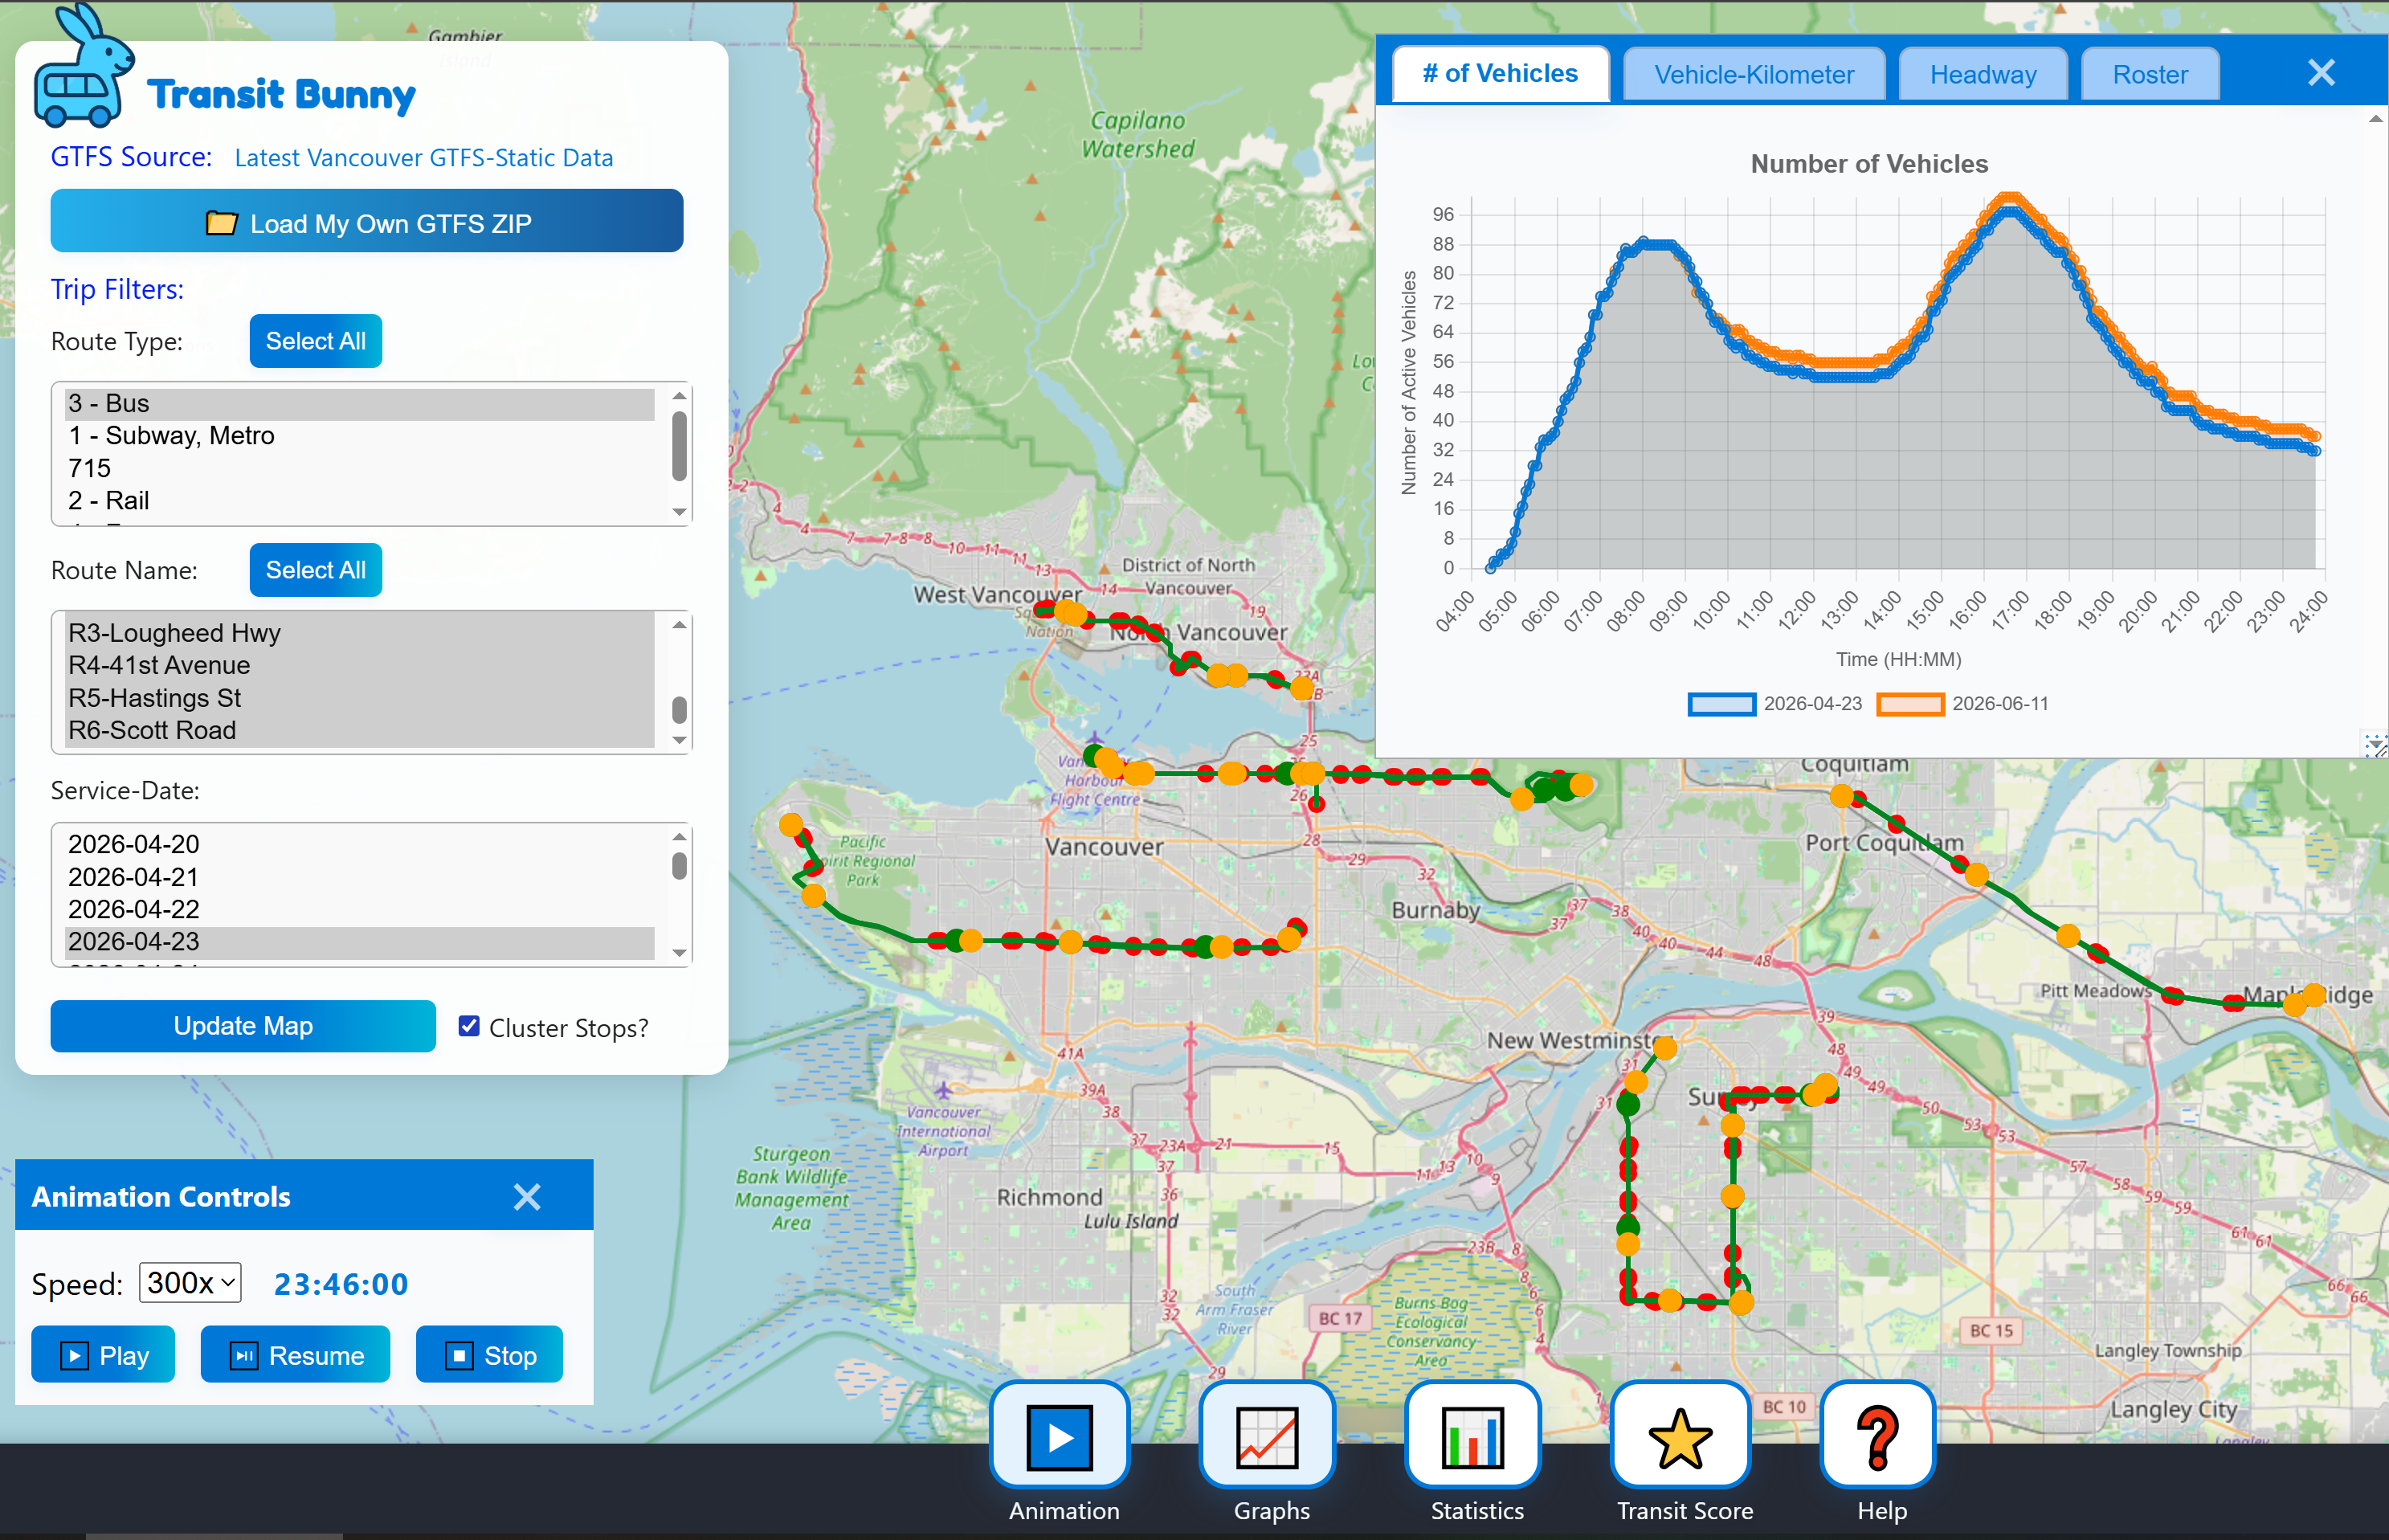Open the Animation panel icon

(x=1060, y=1436)
